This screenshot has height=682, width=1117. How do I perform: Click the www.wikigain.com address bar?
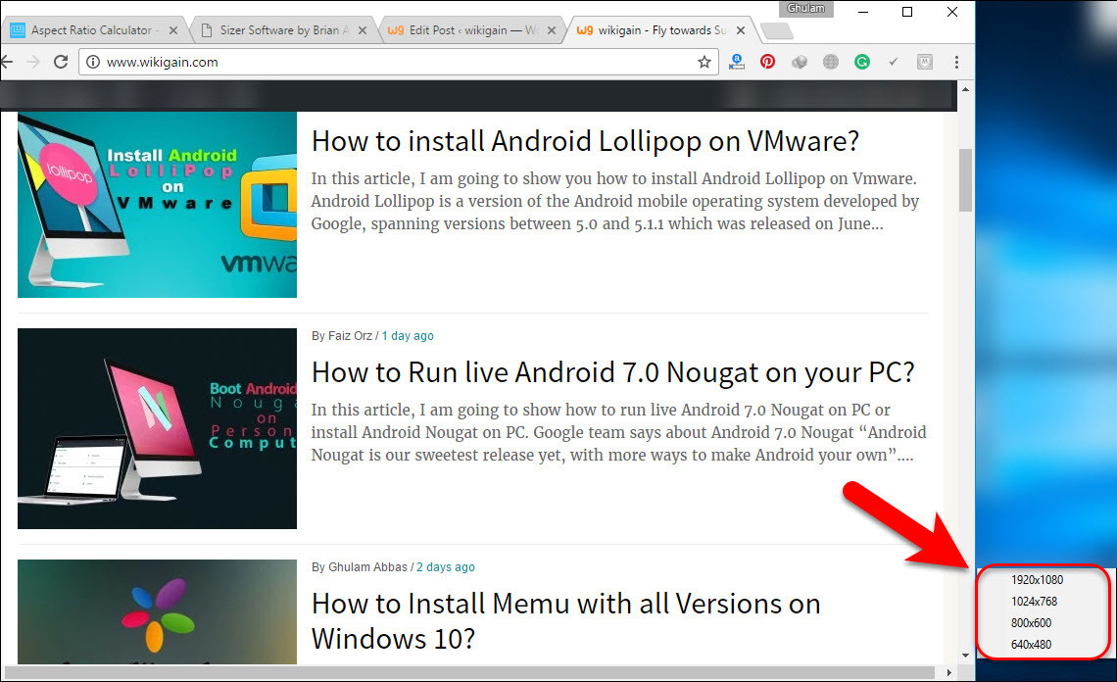(x=399, y=62)
